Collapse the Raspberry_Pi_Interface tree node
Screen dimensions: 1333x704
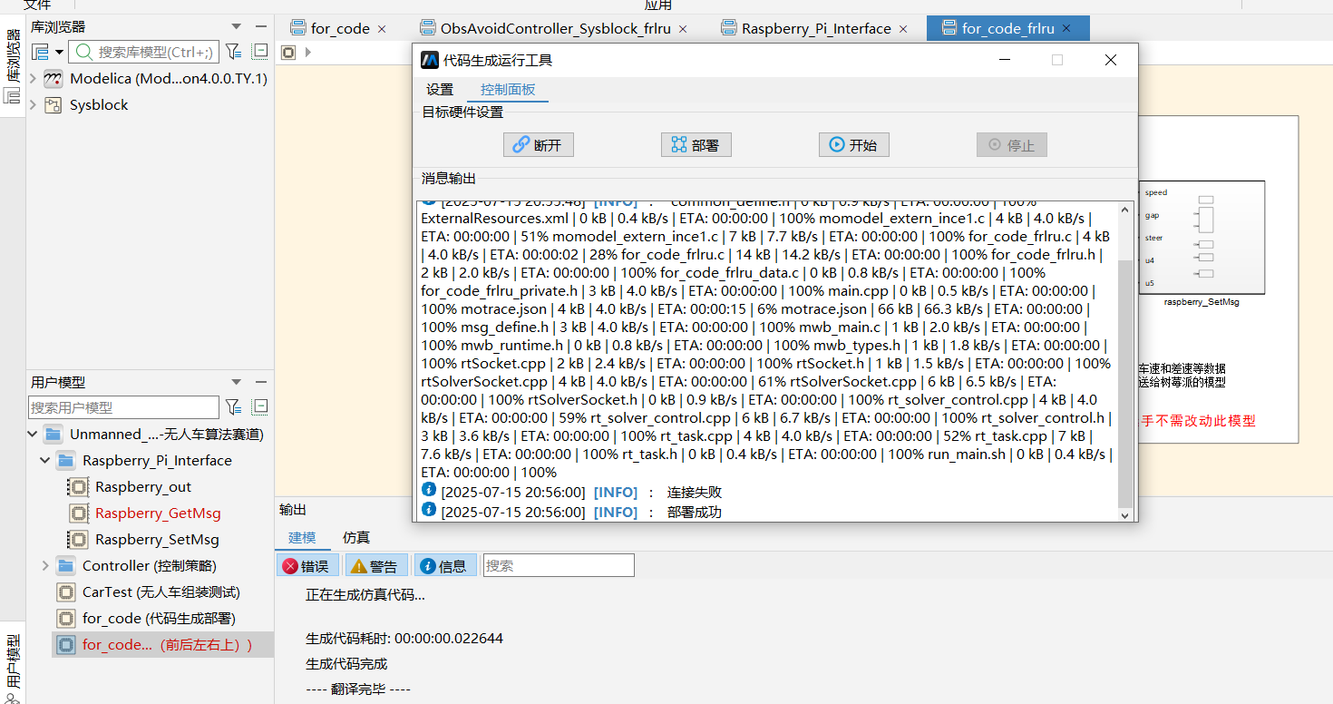(45, 461)
